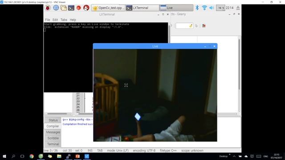Close the Live video window

click(x=215, y=46)
